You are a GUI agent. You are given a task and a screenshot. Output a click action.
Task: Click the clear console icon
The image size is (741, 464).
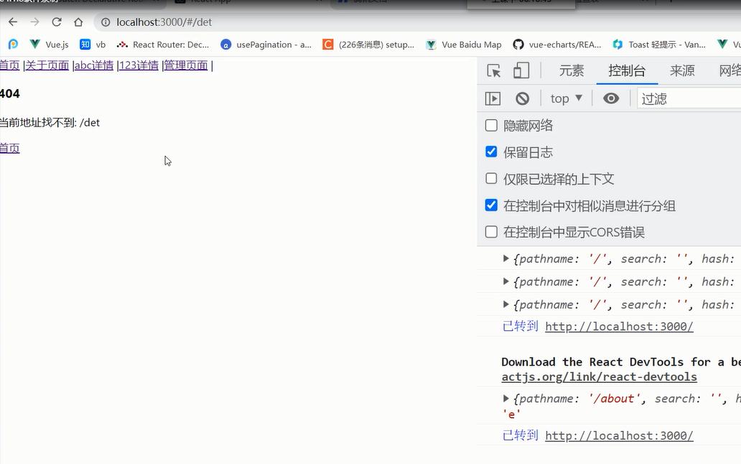pyautogui.click(x=523, y=98)
